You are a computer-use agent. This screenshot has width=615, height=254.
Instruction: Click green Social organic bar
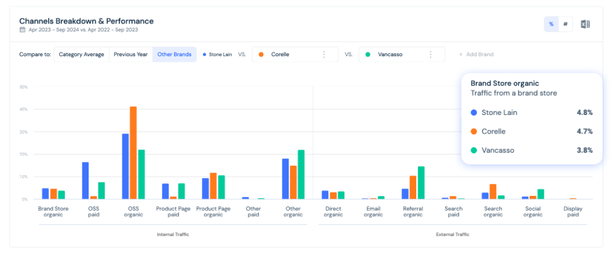click(541, 194)
